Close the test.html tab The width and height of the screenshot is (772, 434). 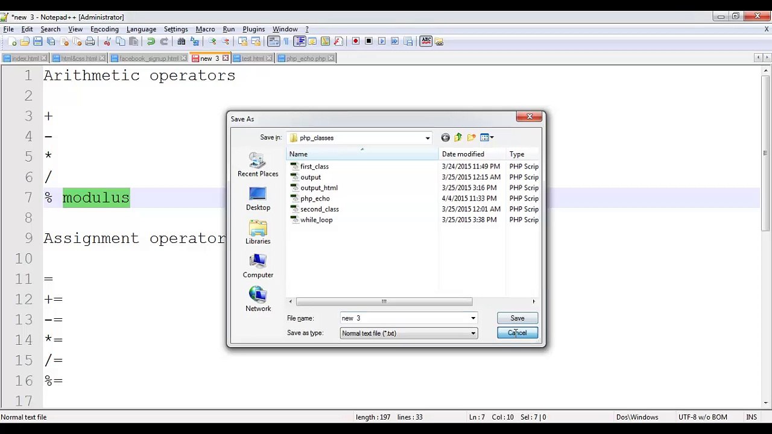coord(268,58)
